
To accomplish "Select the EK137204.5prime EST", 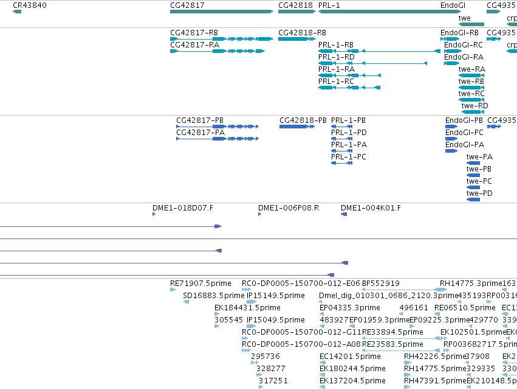I will coord(322,388).
